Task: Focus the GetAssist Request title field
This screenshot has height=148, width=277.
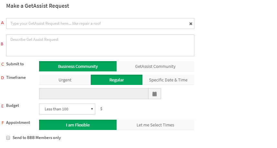Action: (x=100, y=23)
